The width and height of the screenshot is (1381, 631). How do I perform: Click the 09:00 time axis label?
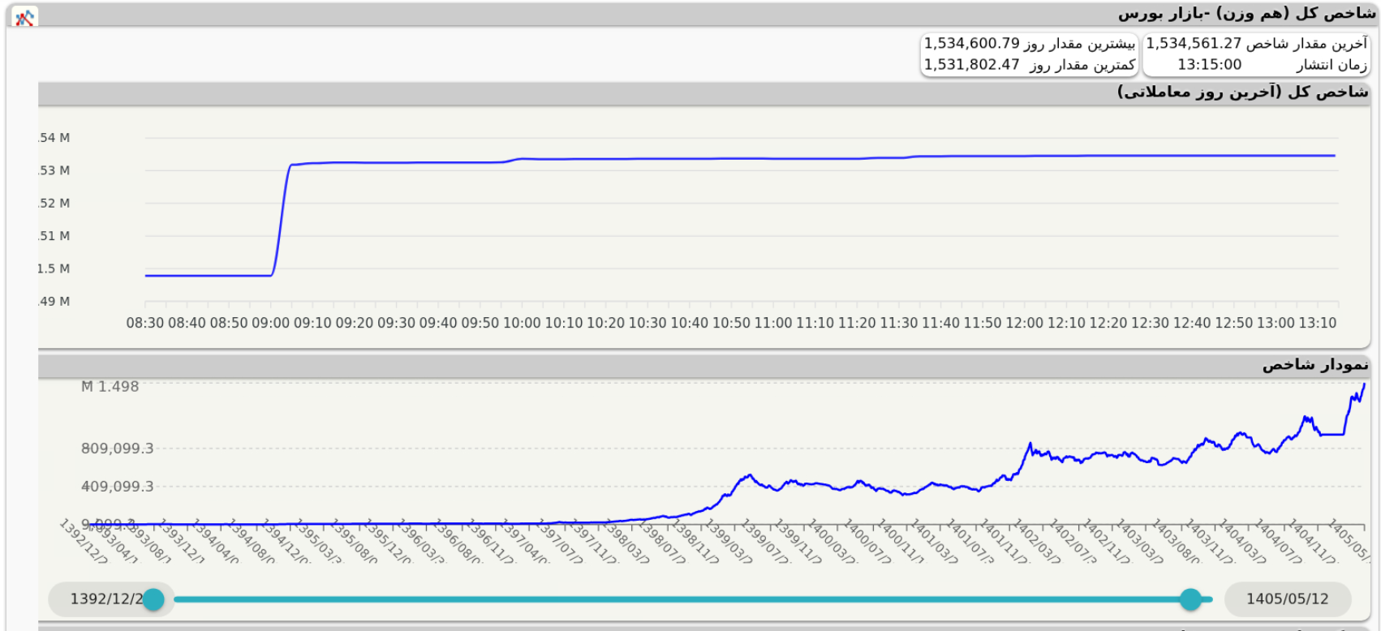(270, 323)
